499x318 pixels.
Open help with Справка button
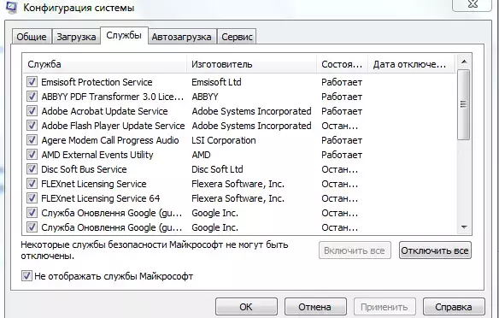coord(454,307)
